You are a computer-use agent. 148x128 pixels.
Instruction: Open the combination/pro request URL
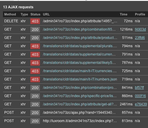coord(80,88)
